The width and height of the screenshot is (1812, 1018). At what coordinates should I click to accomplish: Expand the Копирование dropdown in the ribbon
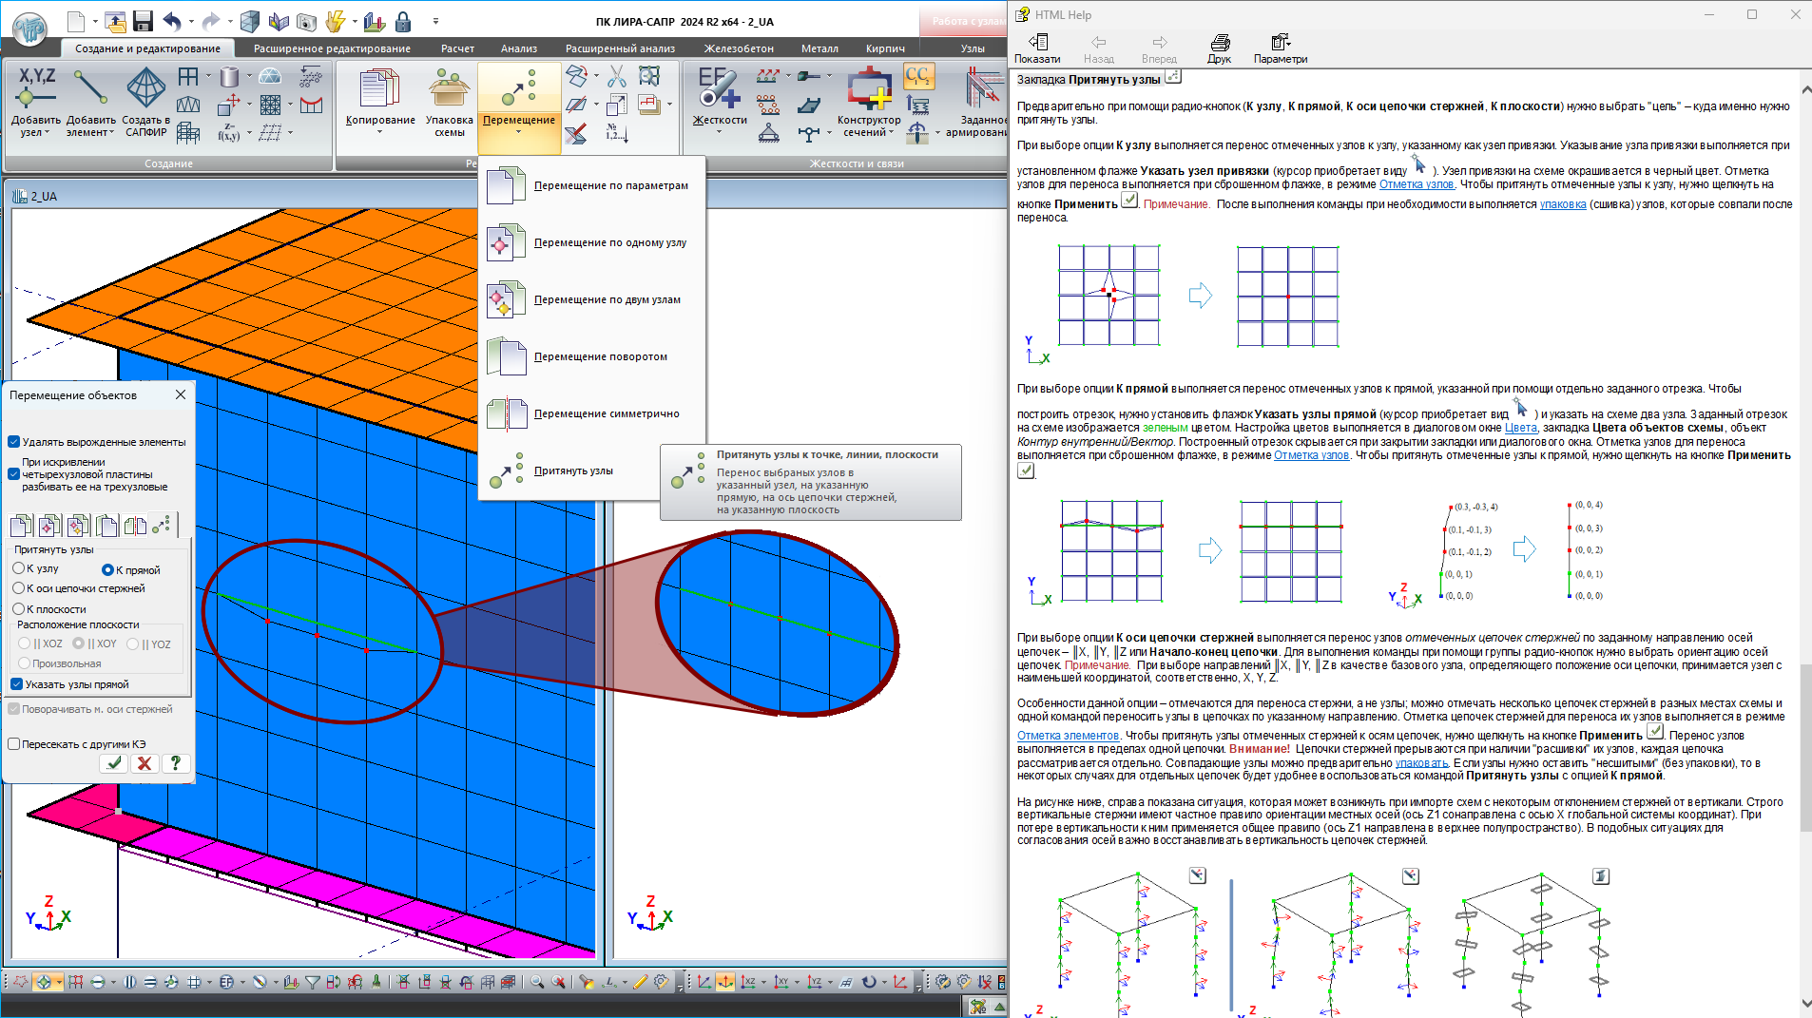380,133
